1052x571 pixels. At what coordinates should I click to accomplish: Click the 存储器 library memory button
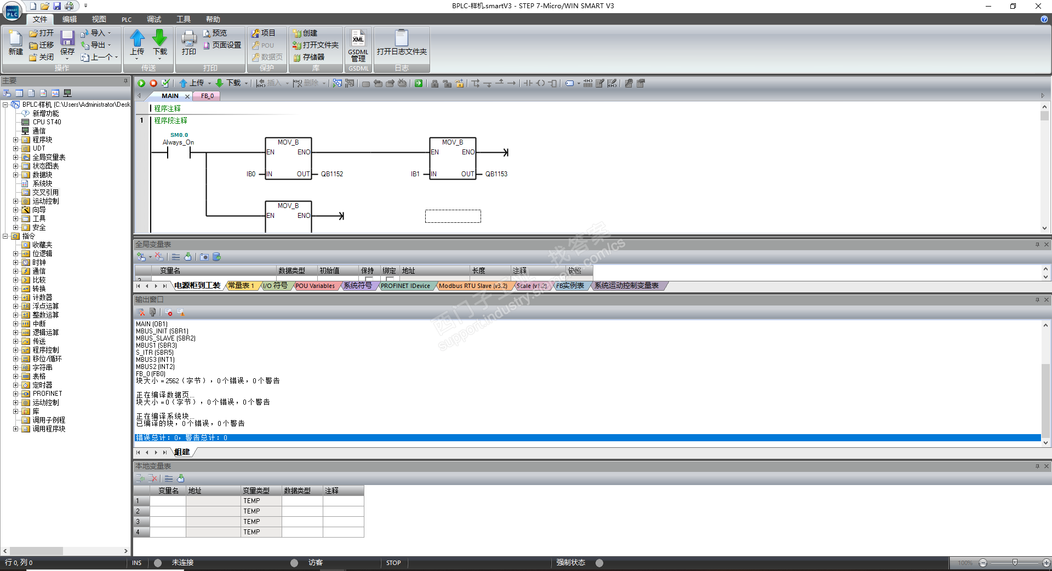[308, 57]
